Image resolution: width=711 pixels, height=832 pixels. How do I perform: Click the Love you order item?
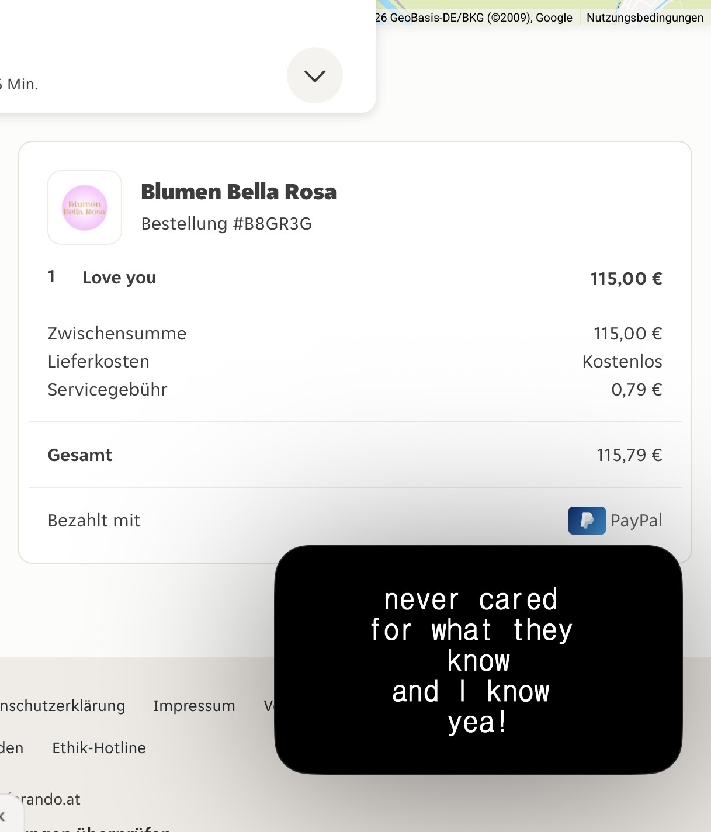coord(119,278)
